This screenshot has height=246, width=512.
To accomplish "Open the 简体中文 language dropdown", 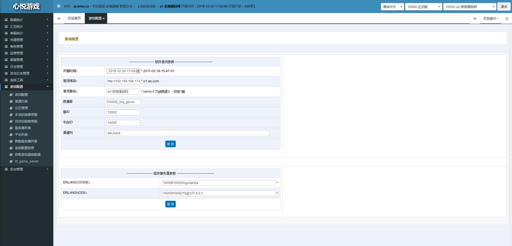I will click(x=392, y=7).
